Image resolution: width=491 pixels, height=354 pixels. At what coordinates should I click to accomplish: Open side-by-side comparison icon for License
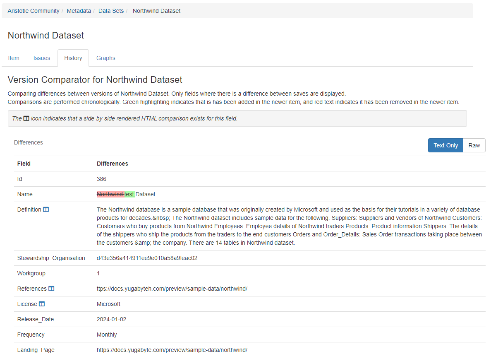point(42,304)
